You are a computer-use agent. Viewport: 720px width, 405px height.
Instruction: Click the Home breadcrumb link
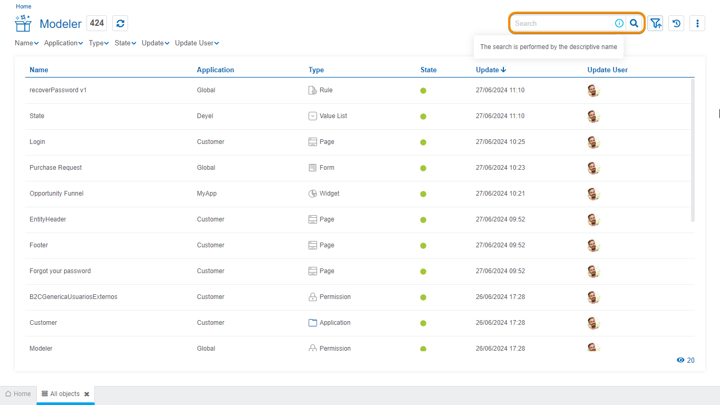pos(23,6)
